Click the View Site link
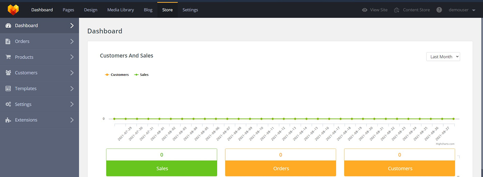Viewport: 483px width, 177px height. point(375,10)
